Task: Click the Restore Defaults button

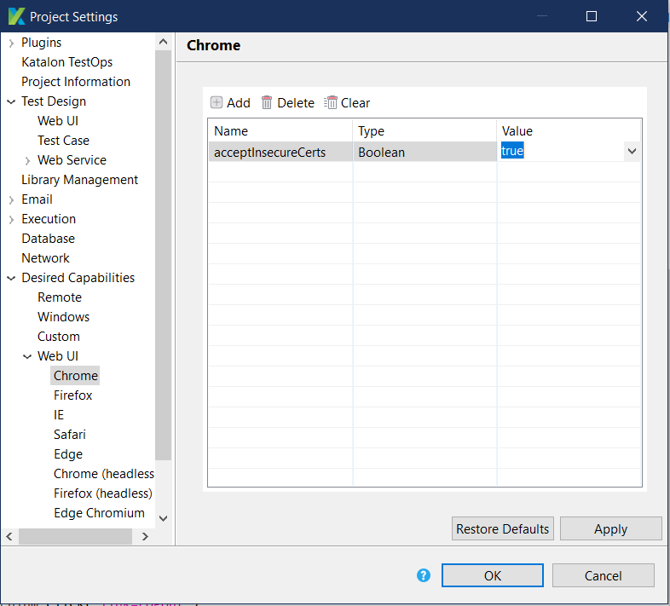Action: [503, 528]
